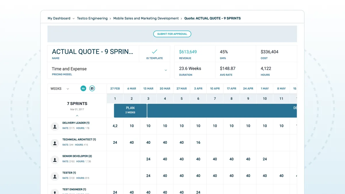This screenshot has height=194, width=345.
Task: Click the TECHNICAL ARCHITECT (1) role name
Action: tap(79, 140)
